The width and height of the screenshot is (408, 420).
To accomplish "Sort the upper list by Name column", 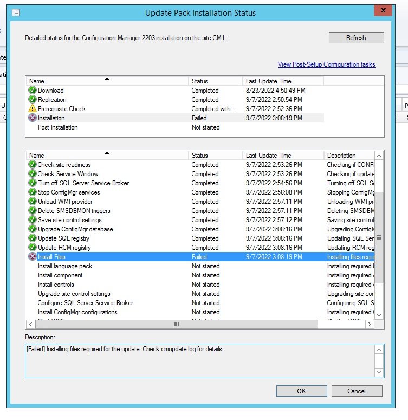I will (x=107, y=81).
